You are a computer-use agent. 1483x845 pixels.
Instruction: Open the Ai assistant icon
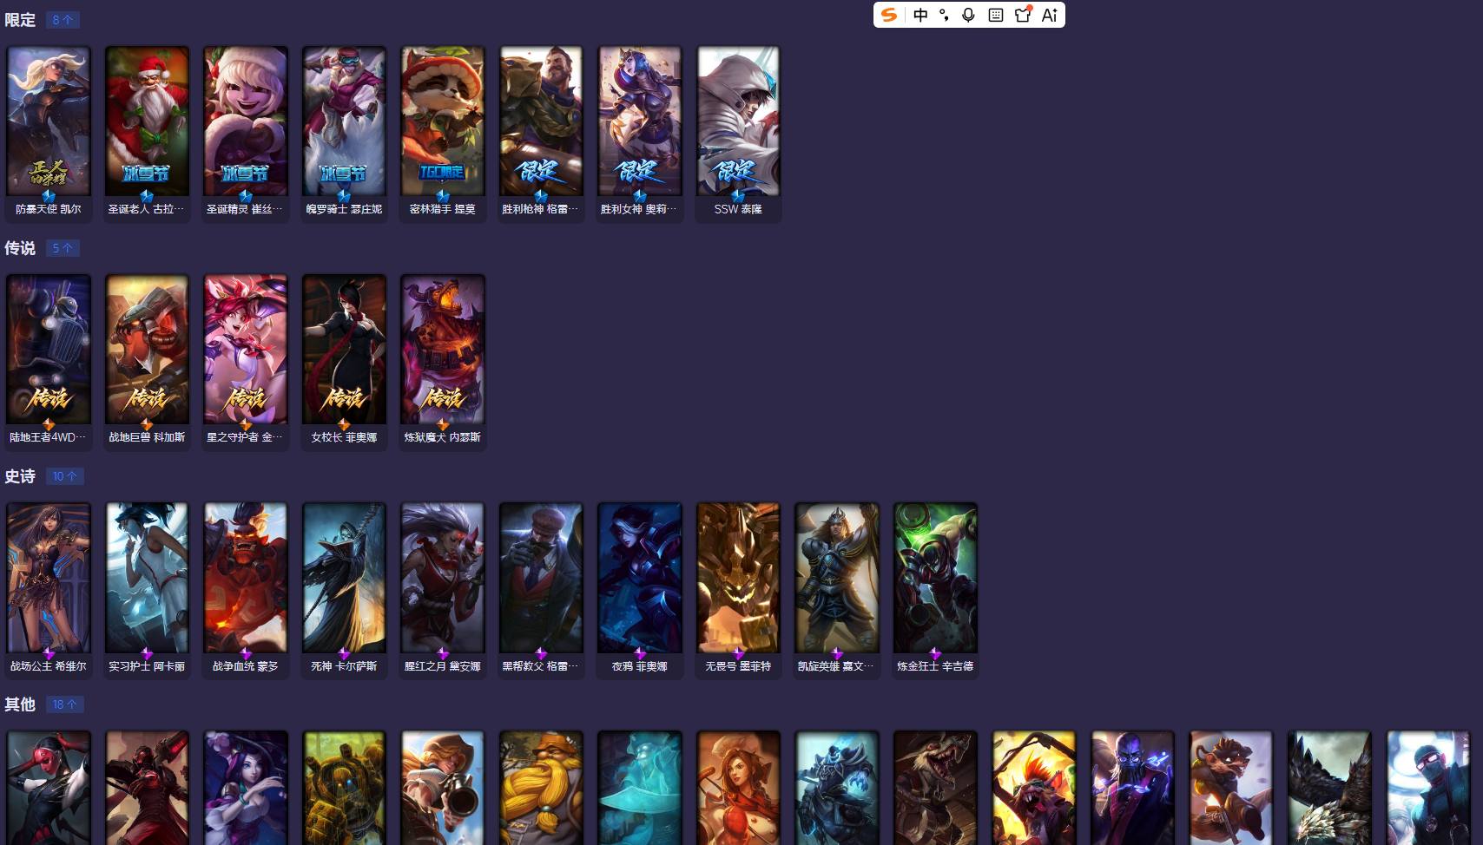1050,15
